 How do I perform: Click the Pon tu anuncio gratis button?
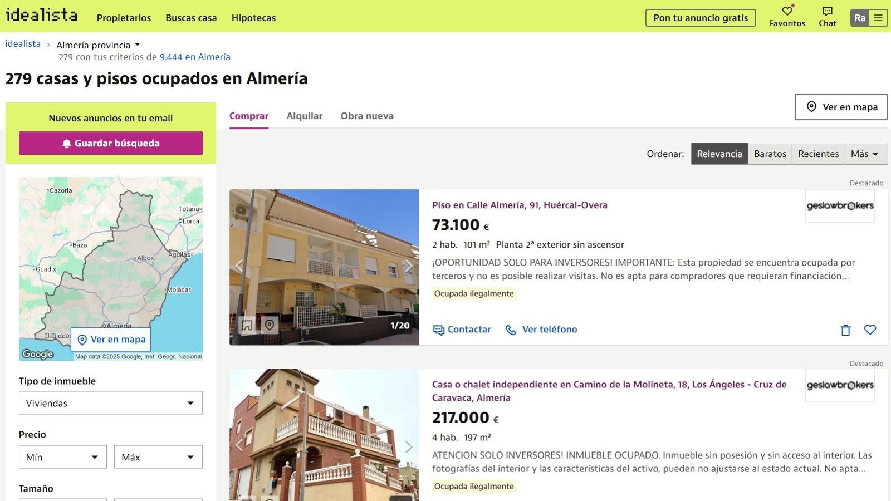coord(700,18)
